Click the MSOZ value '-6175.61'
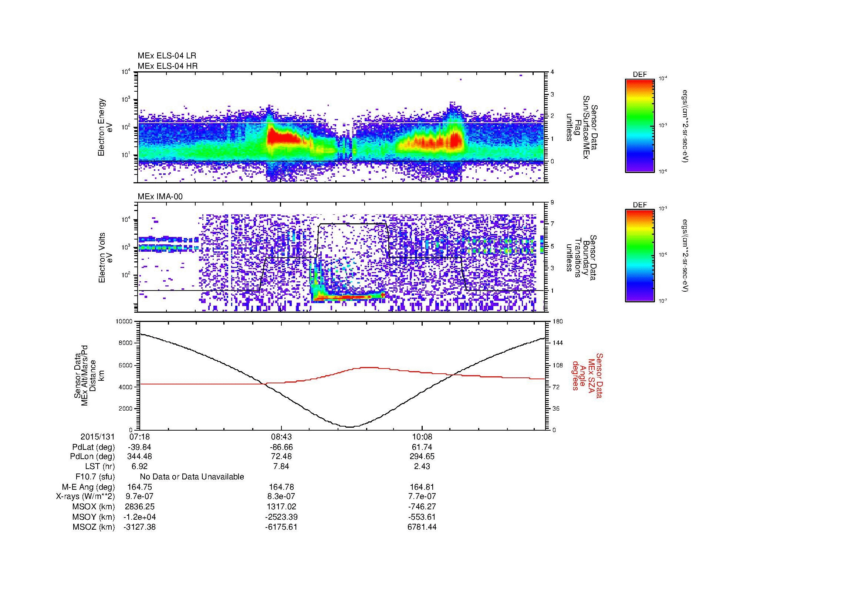The height and width of the screenshot is (611, 865). coord(281,527)
